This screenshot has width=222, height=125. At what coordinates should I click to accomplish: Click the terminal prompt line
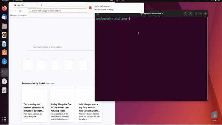[x=113, y=19]
